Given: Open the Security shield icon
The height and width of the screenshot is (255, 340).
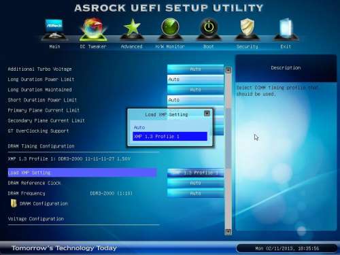Looking at the screenshot, I should click(x=248, y=29).
